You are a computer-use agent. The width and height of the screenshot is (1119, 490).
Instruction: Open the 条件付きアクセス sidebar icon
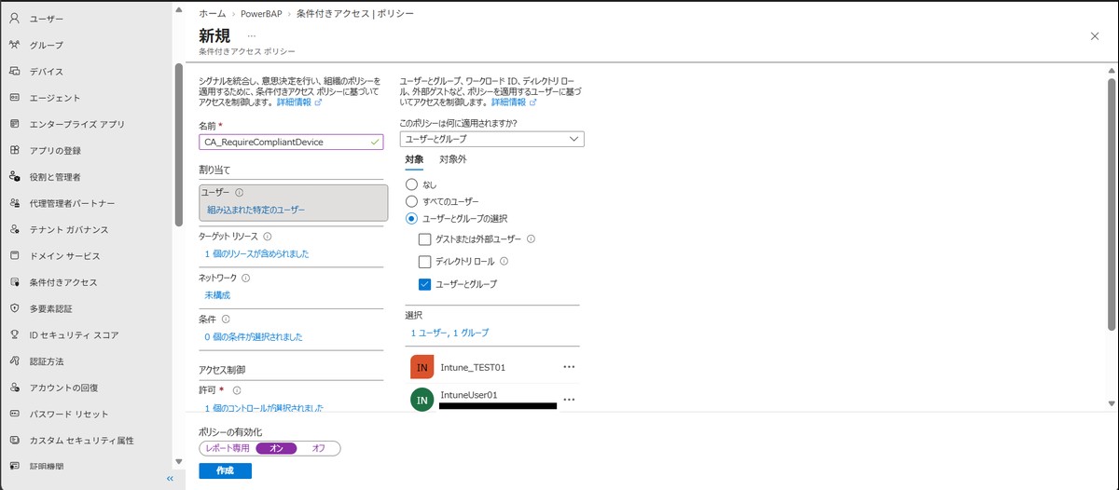[14, 282]
